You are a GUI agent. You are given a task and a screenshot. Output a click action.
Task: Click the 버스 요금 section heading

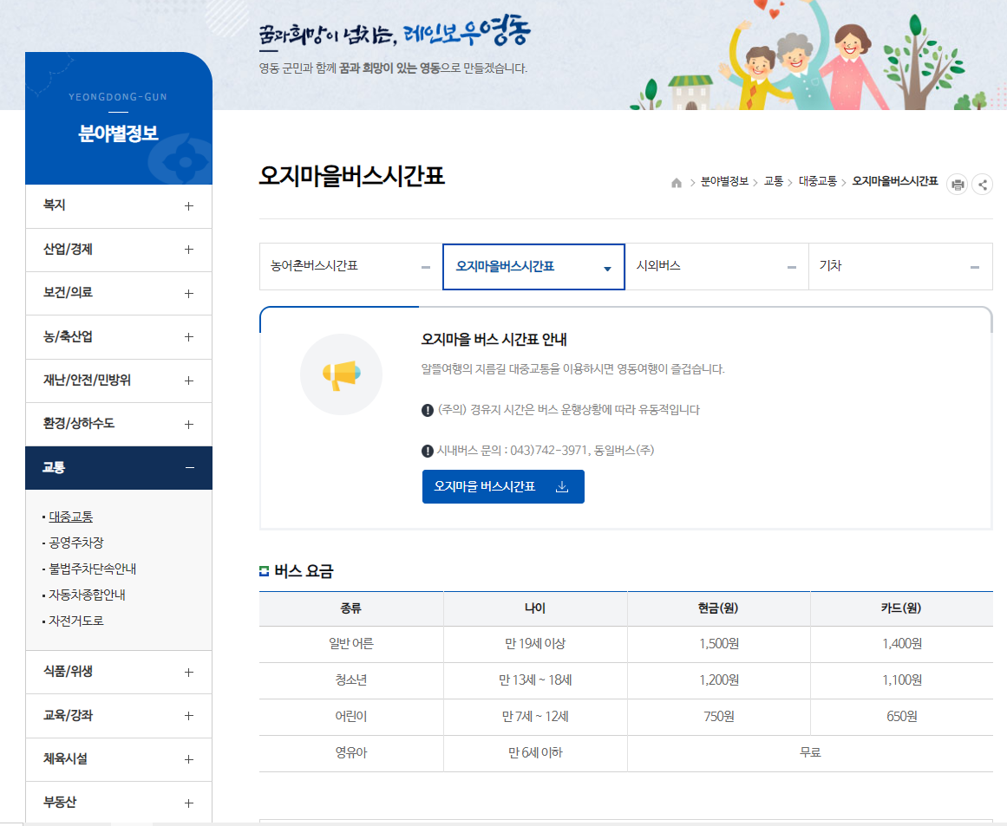[x=304, y=571]
